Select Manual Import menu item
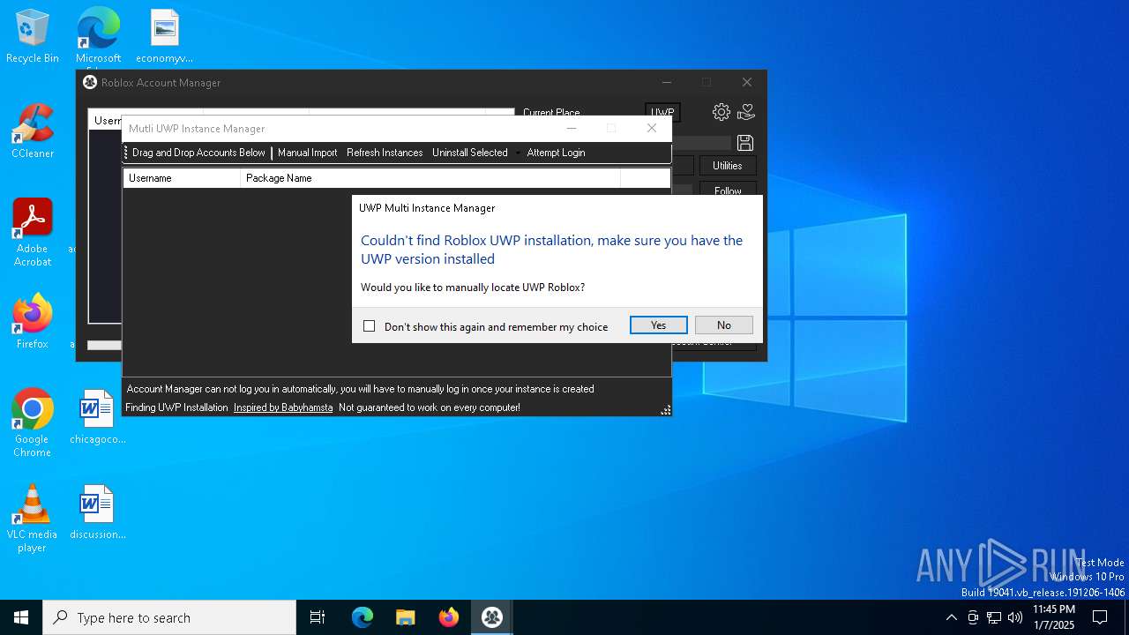 coord(307,153)
